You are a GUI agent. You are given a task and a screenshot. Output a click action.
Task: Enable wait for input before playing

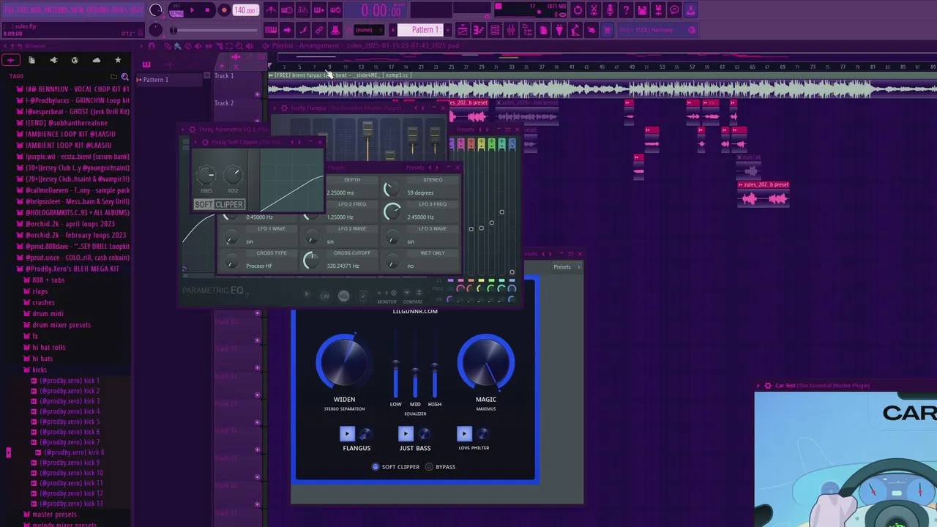[x=287, y=10]
